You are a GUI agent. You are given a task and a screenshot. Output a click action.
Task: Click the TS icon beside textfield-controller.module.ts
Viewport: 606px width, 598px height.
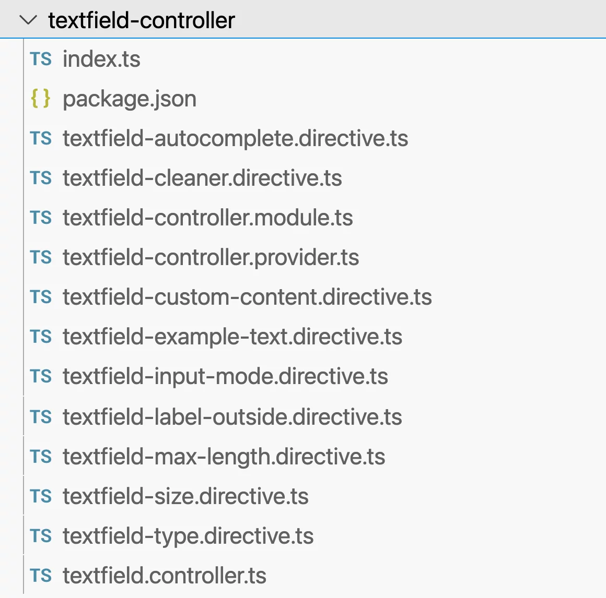pos(41,218)
